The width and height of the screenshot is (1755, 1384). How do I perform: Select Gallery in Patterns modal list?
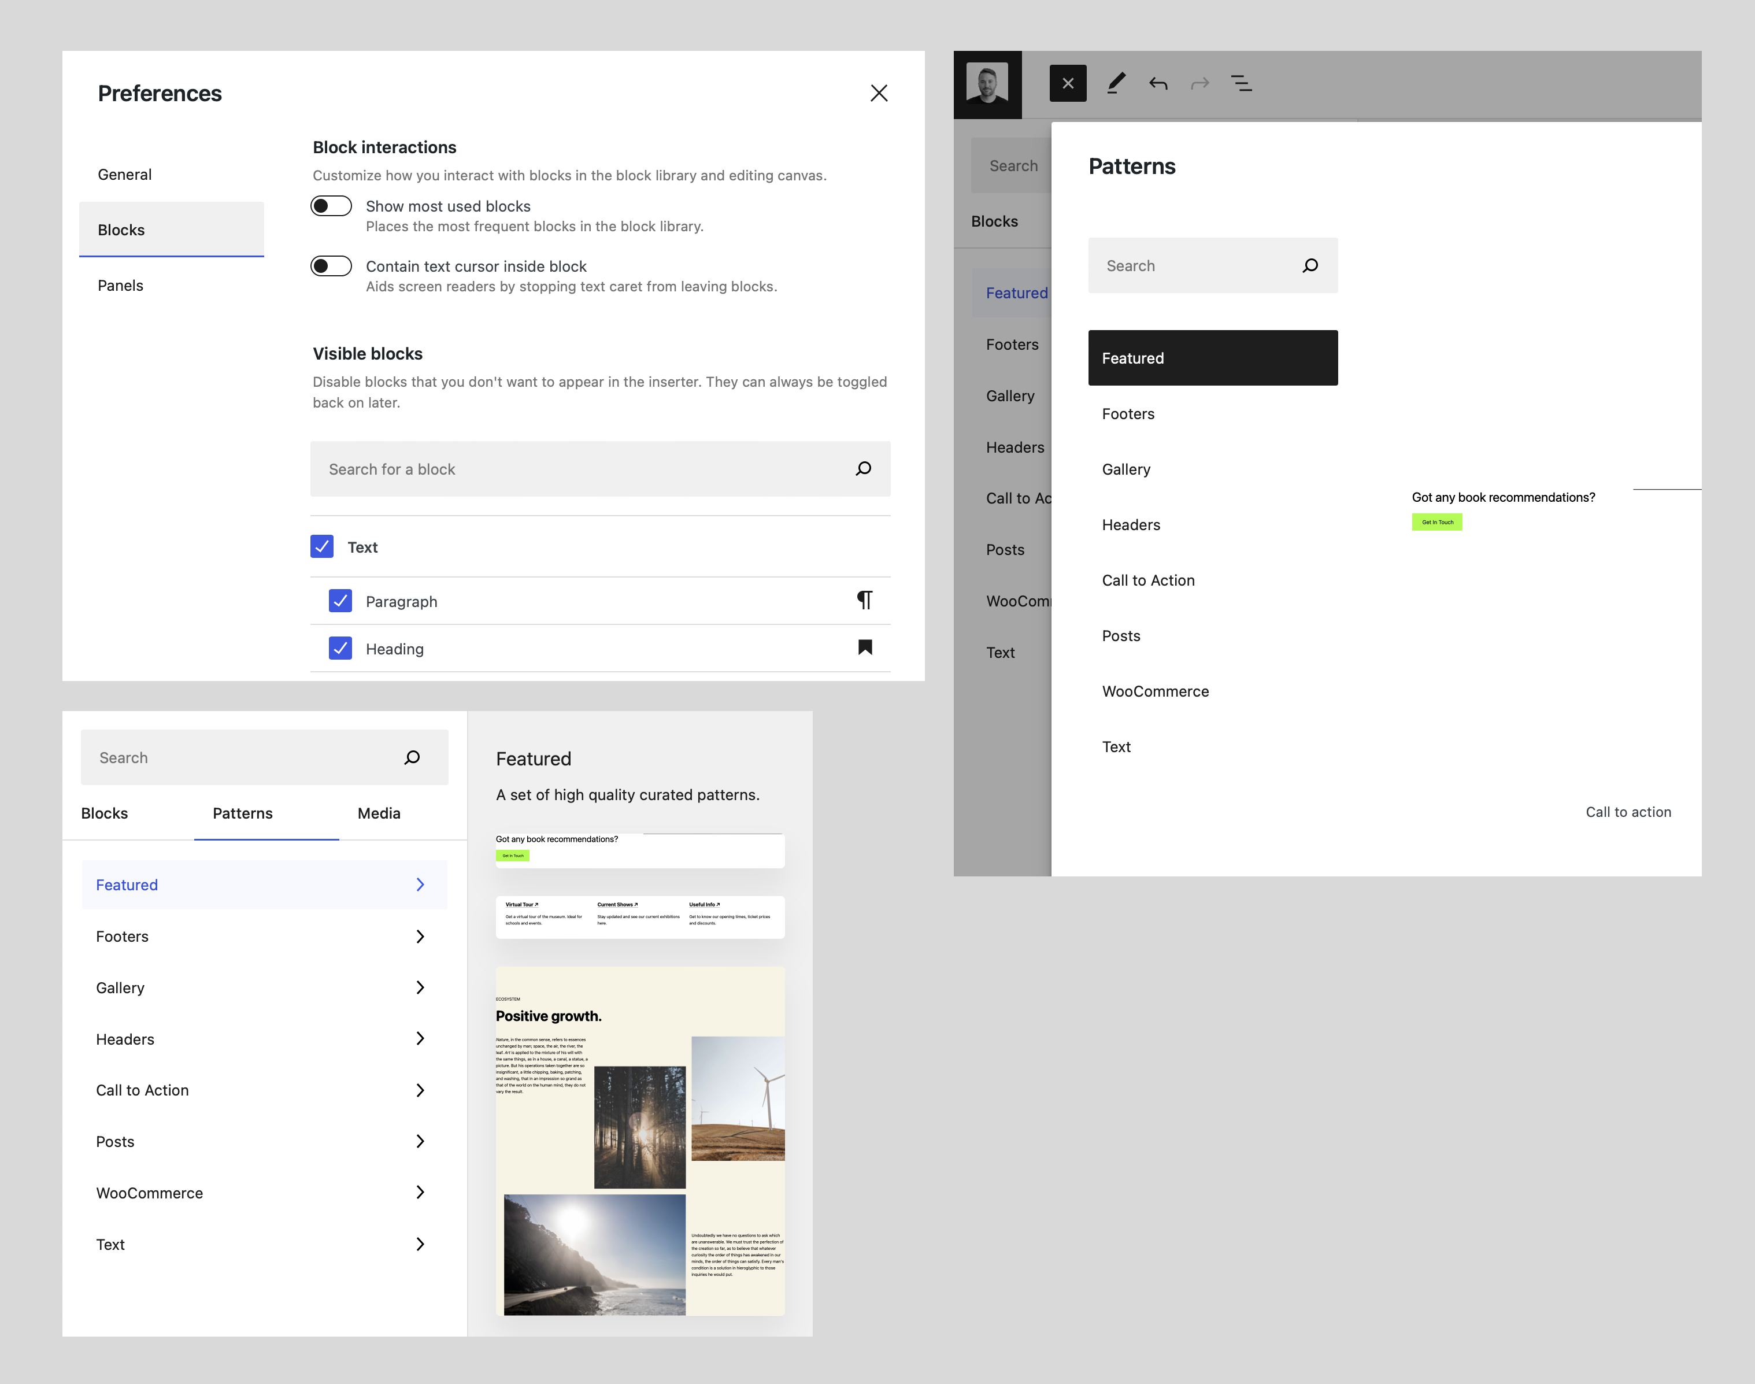[1213, 469]
